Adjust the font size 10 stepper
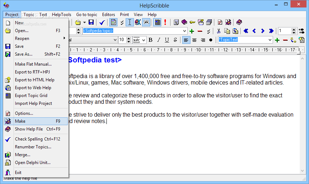This screenshot has height=184, width=309. tap(129, 40)
